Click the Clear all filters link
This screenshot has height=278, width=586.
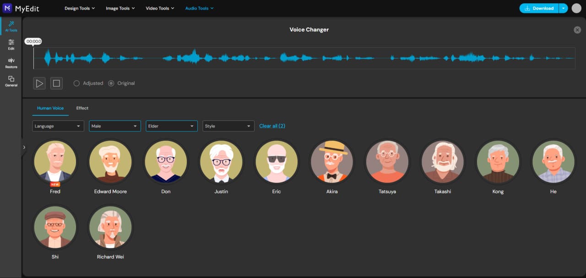coord(272,125)
